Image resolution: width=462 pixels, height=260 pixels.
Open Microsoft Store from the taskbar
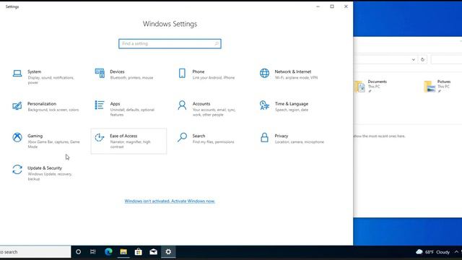[x=138, y=252]
